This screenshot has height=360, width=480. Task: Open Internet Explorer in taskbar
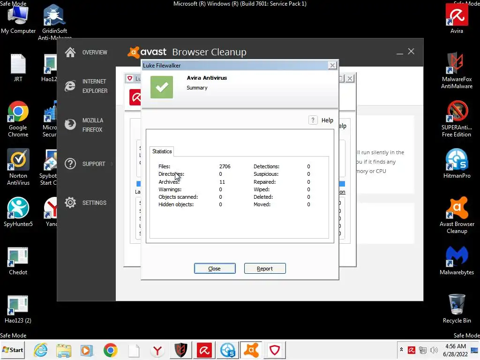41,350
